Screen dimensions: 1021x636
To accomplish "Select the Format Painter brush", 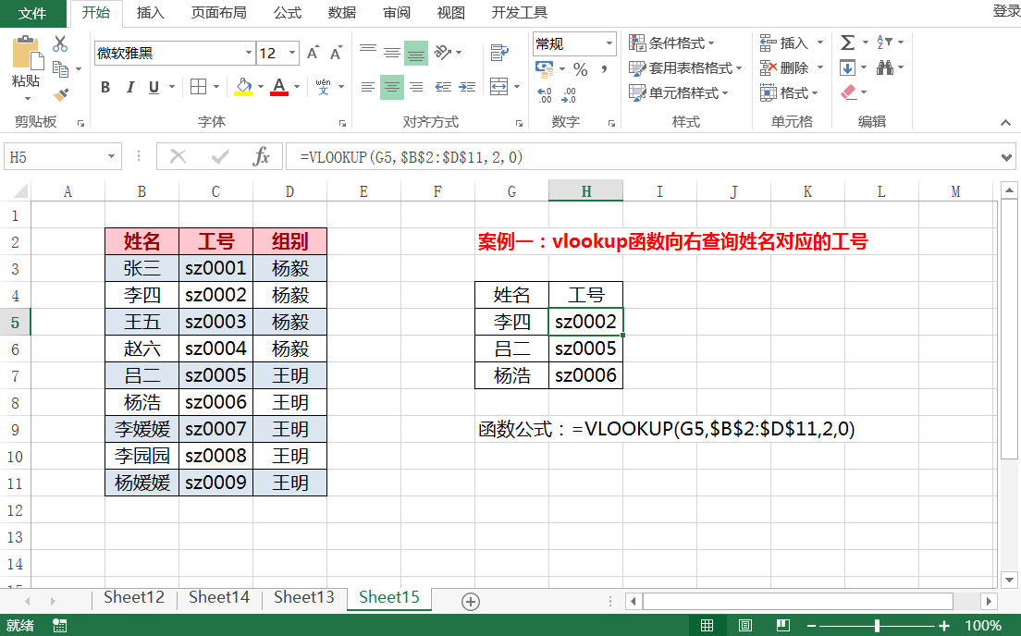I will 60,94.
